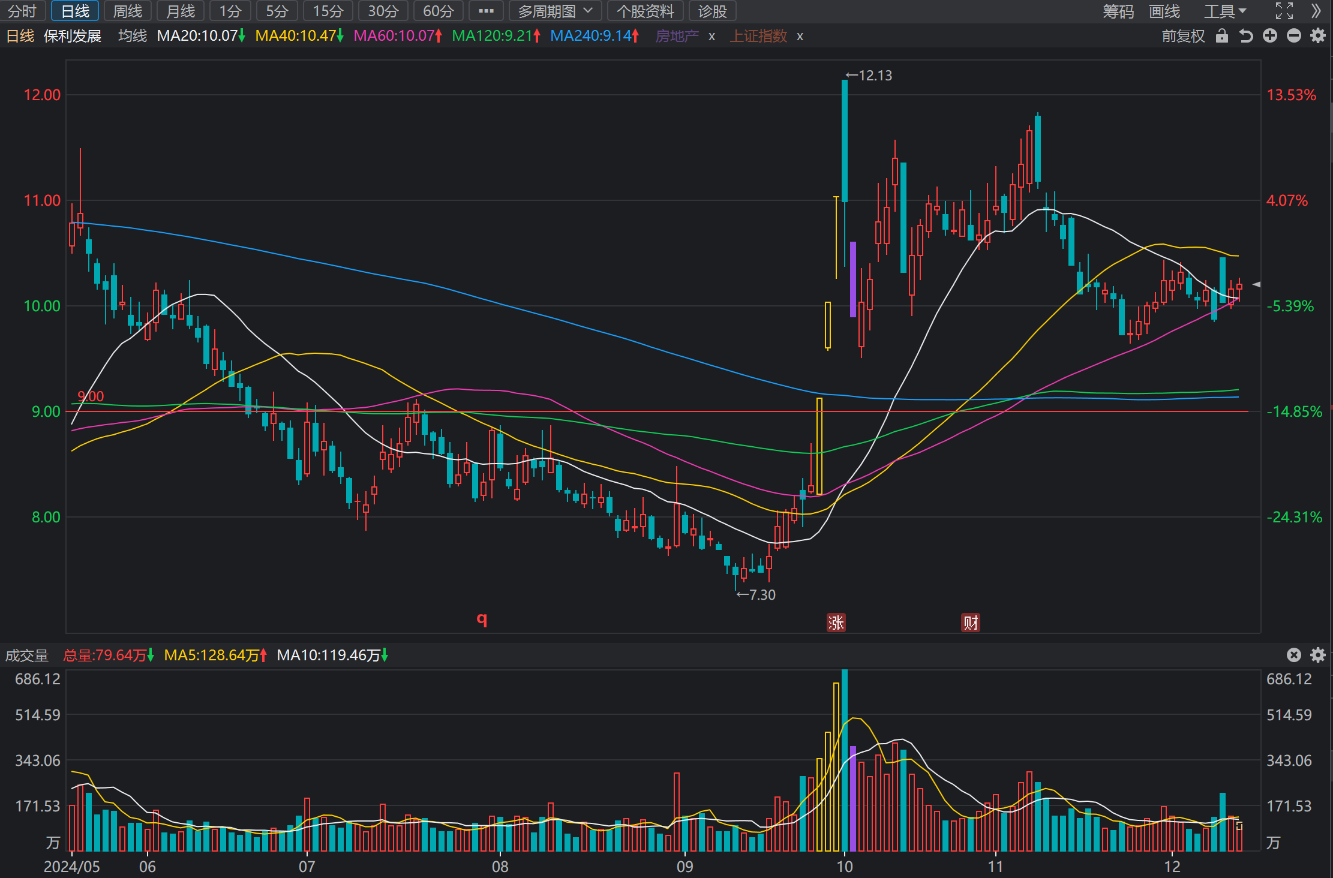Click the 12.00 price axis label

[x=42, y=95]
